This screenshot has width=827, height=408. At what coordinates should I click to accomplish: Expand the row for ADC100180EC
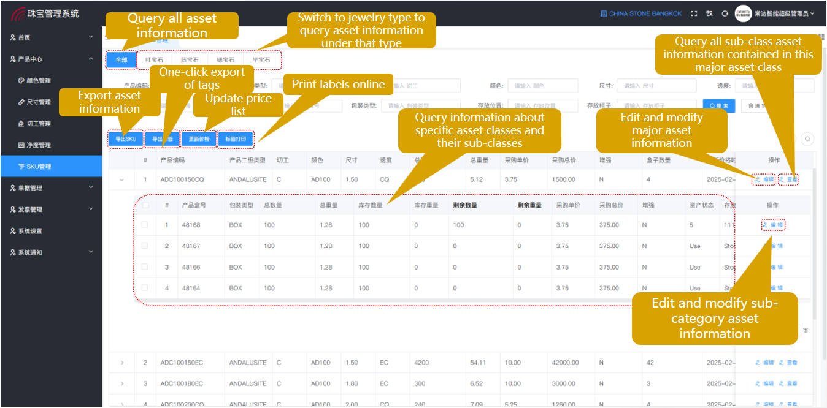[121, 383]
